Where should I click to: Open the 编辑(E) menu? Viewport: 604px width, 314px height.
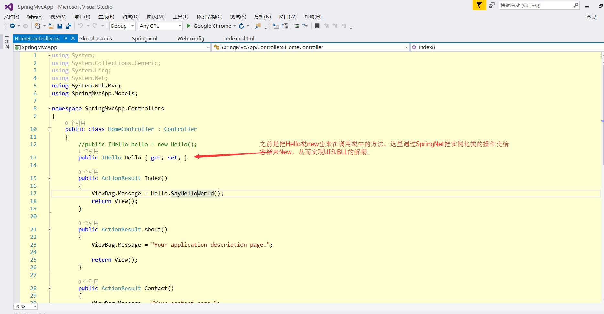click(x=35, y=17)
